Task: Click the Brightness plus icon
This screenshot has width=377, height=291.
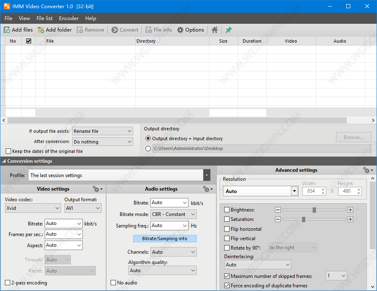Action: 350,210
